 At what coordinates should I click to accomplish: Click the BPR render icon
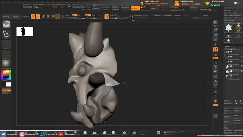pos(215,23)
